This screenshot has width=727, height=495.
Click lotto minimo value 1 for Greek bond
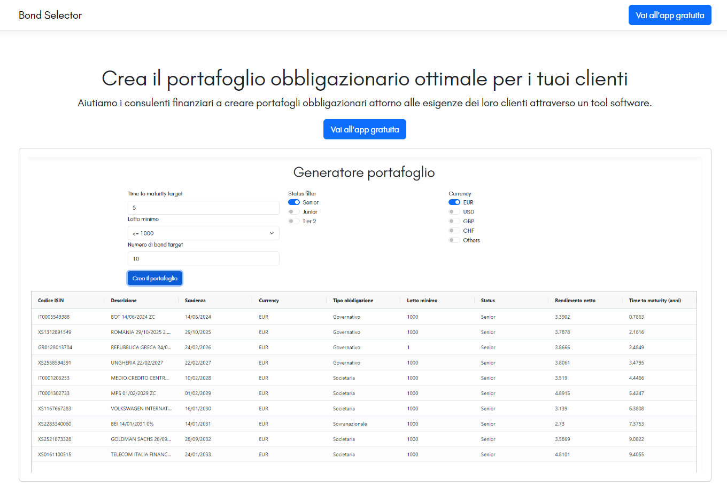click(408, 348)
